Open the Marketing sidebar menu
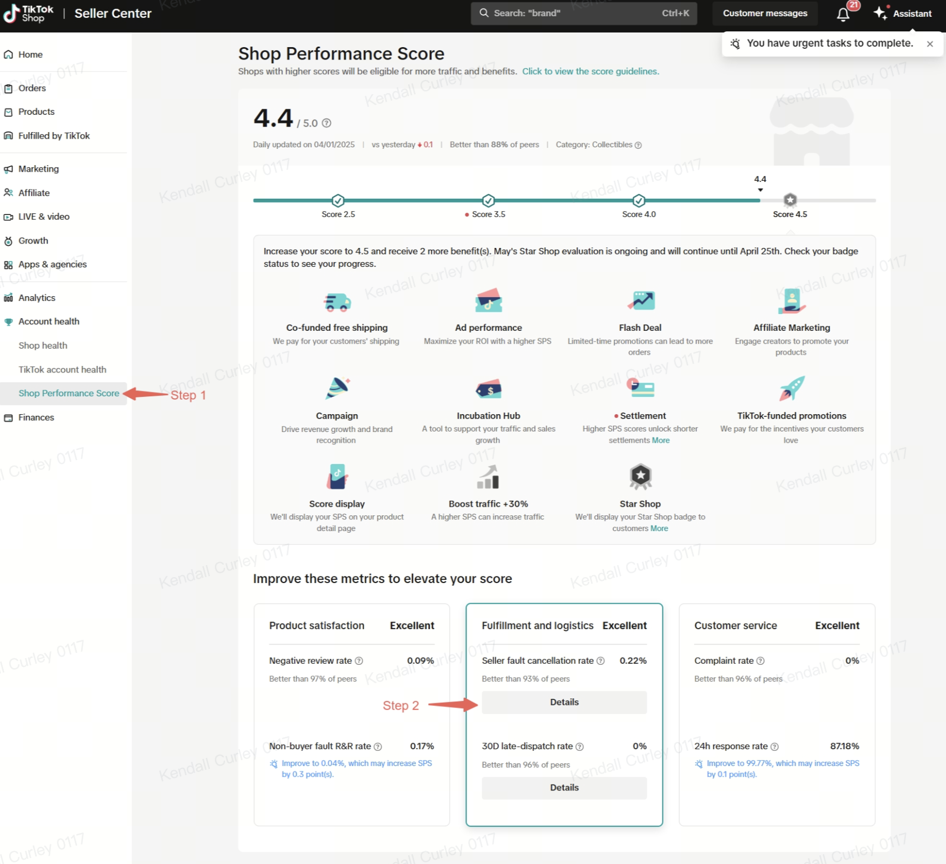Screen dimensions: 946x864 tap(38, 169)
